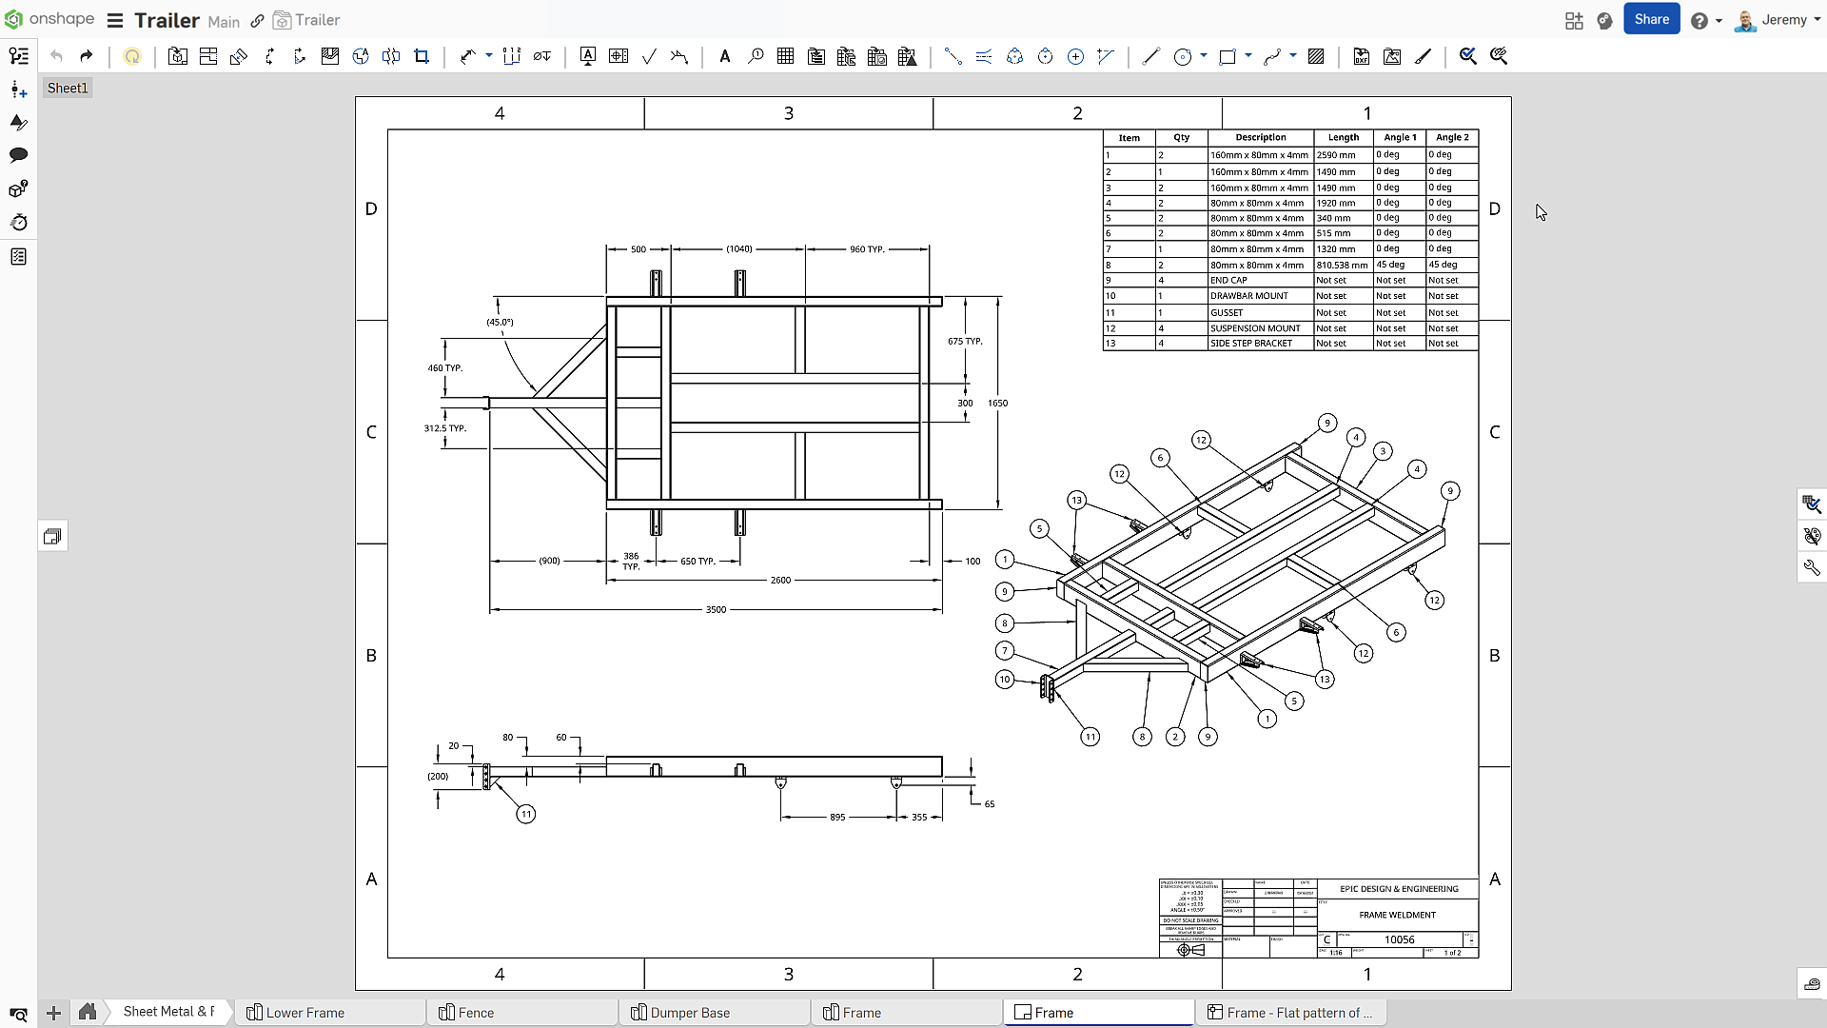Click the Sheet1 label
Viewport: 1827px width, 1028px height.
point(67,89)
